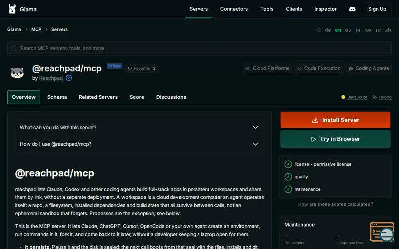The image size is (399, 249).
Task: Switch to the Related Servers tab
Action: coord(98,97)
